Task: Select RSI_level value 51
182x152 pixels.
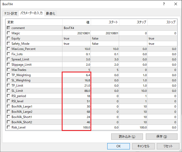Action: (76, 101)
